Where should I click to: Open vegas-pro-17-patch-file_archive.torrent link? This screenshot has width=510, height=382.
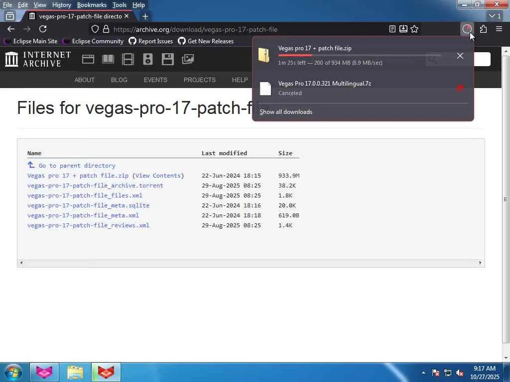(x=95, y=186)
